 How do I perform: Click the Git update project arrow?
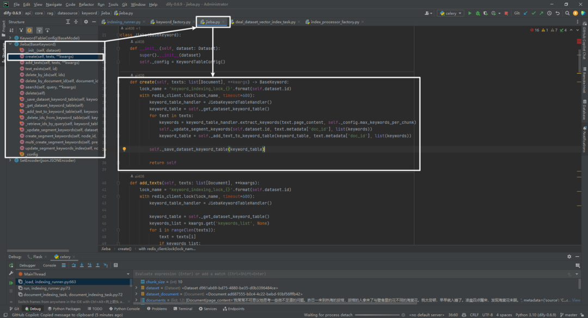coord(525,13)
